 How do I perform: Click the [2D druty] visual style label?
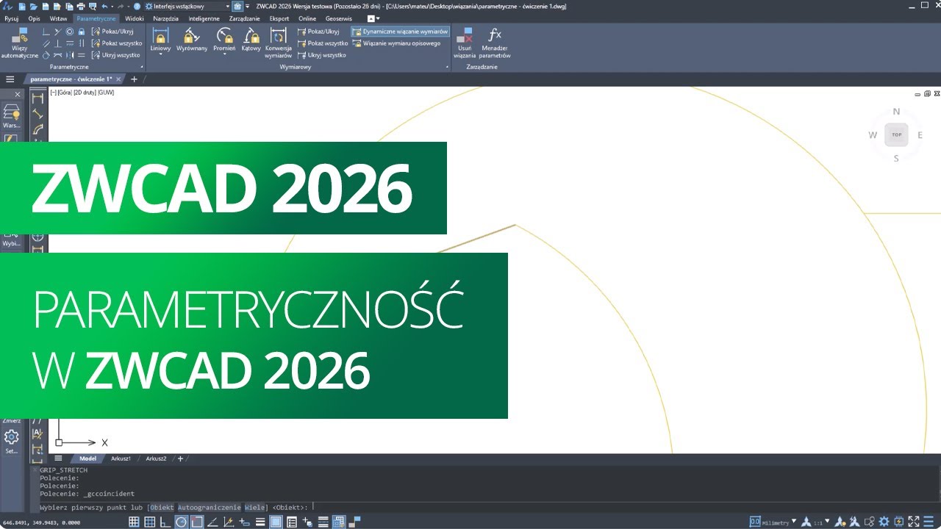coord(84,93)
